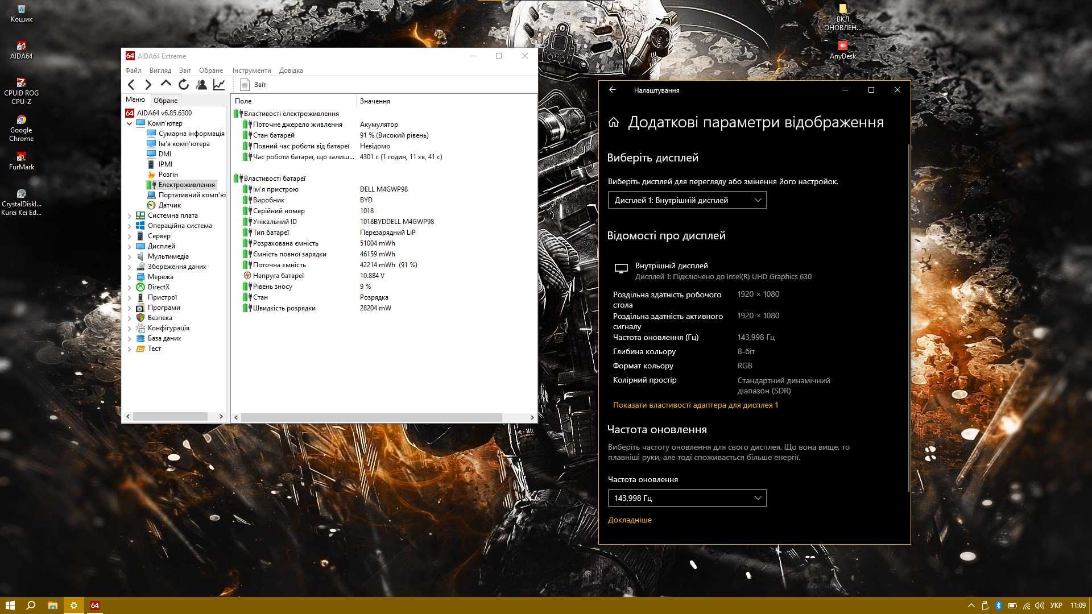Click the Settings home icon
The height and width of the screenshot is (614, 1092).
[x=614, y=122]
